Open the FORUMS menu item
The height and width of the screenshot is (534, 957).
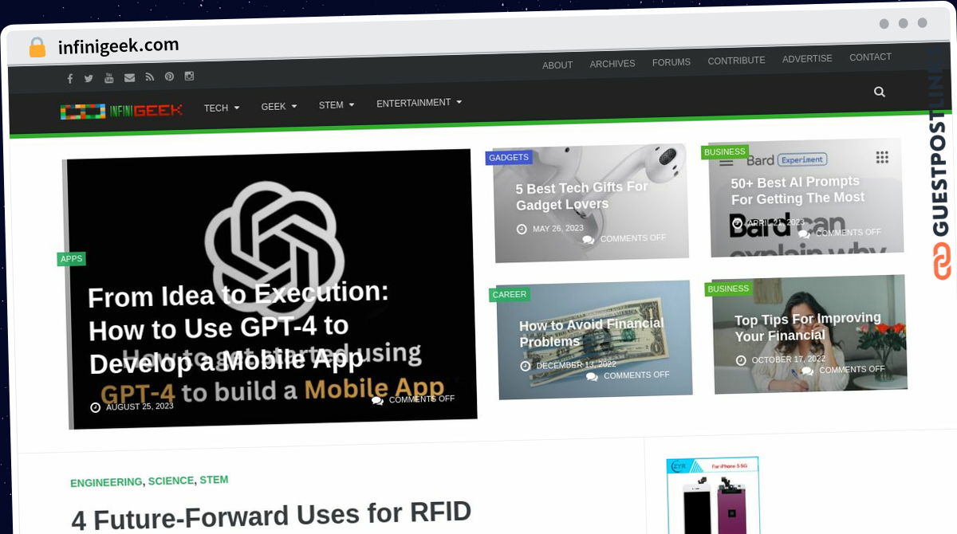click(x=671, y=62)
